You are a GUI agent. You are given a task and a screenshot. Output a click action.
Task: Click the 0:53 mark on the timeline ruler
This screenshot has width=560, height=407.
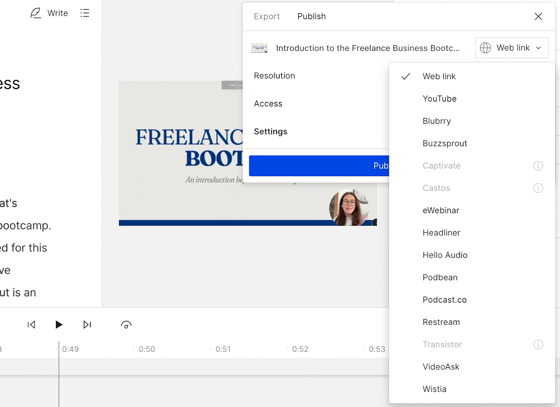(377, 349)
